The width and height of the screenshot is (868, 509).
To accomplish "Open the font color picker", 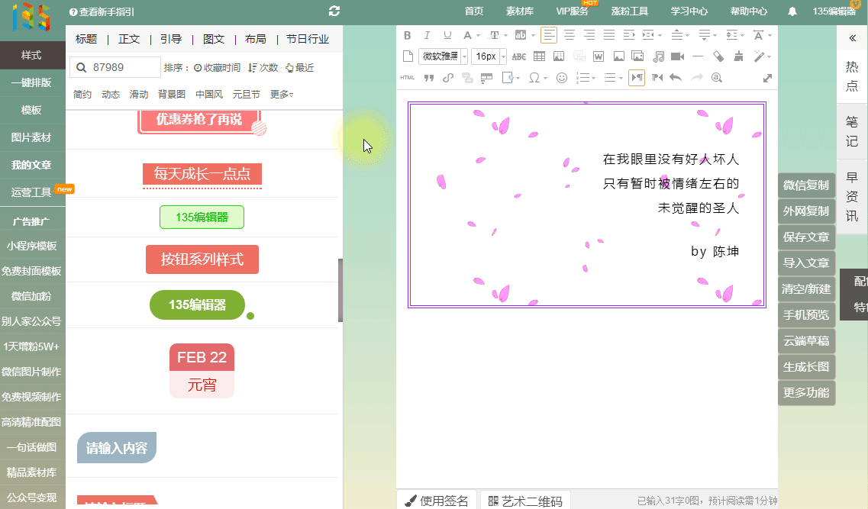I will coord(468,35).
